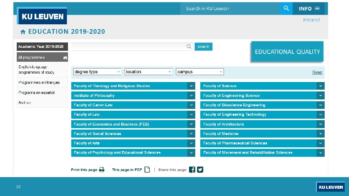Share page via Facebook icon
The height and width of the screenshot is (196, 349).
click(192, 170)
